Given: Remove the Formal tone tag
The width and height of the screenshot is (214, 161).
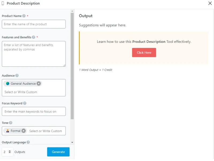Looking at the screenshot, I should tap(24, 131).
